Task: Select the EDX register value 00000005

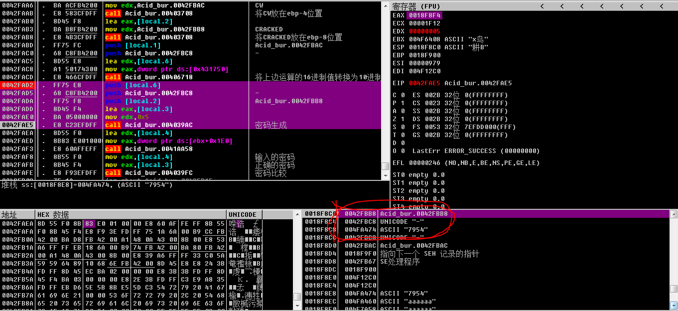Action: (x=425, y=31)
